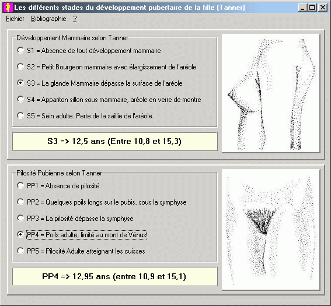Open the Fichier menu
The width and height of the screenshot is (331, 306).
click(x=15, y=19)
